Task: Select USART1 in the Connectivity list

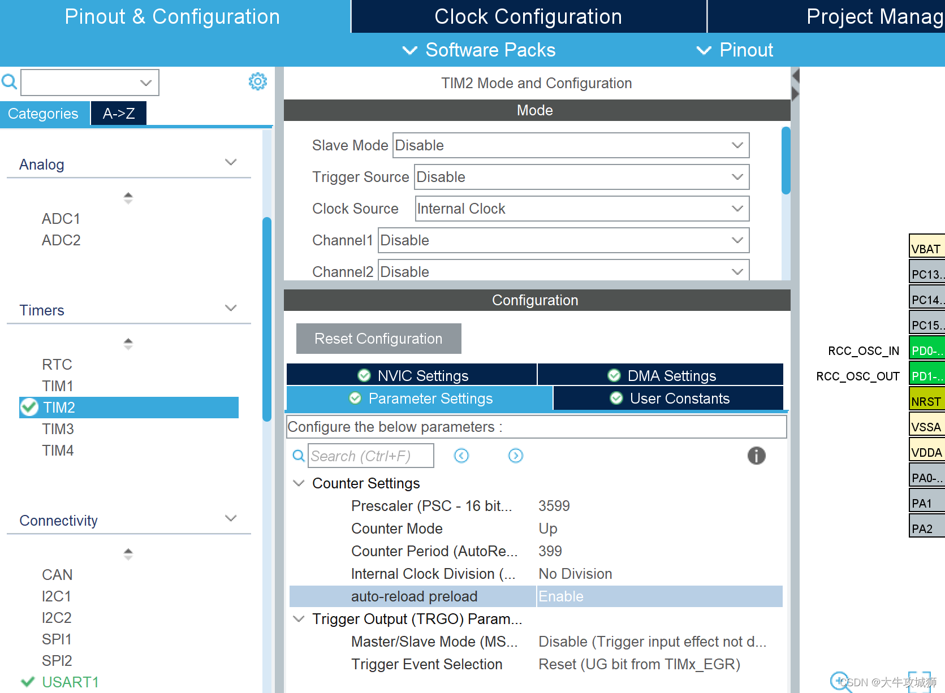Action: pos(71,682)
